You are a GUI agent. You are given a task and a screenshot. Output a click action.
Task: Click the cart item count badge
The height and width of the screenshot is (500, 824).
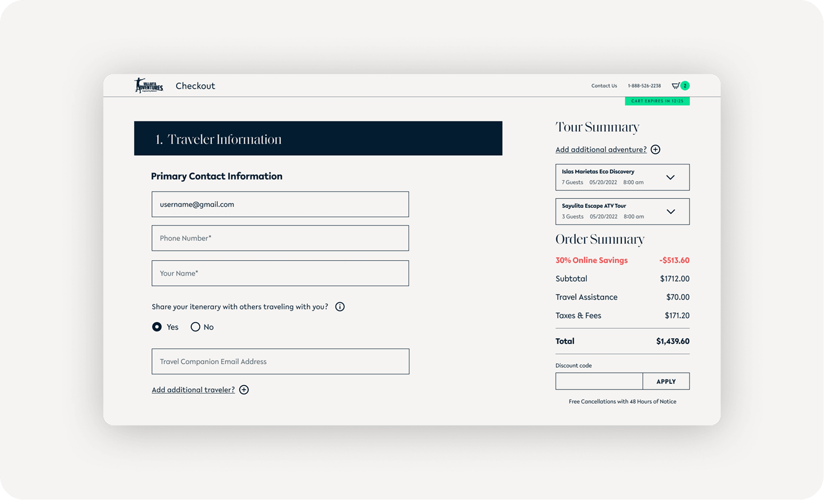tap(685, 86)
